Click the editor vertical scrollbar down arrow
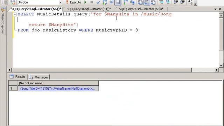This screenshot has height=126, width=224. tap(221, 65)
